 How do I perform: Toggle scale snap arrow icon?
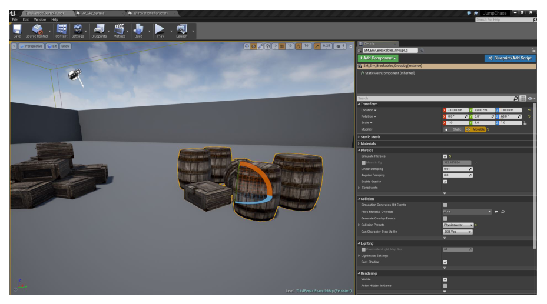click(x=317, y=46)
